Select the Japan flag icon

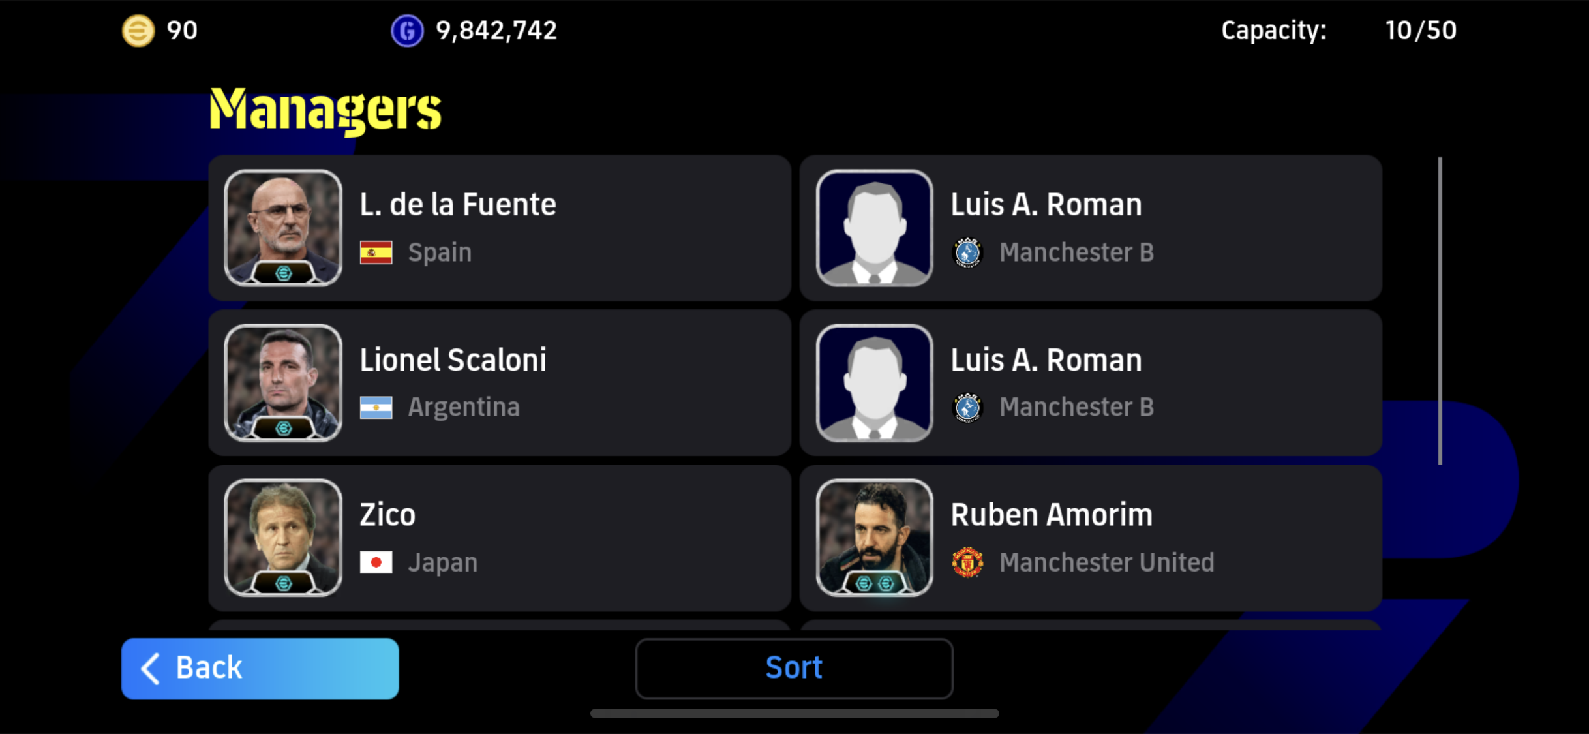376,562
